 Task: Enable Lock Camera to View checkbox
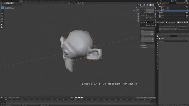coord(146,26)
